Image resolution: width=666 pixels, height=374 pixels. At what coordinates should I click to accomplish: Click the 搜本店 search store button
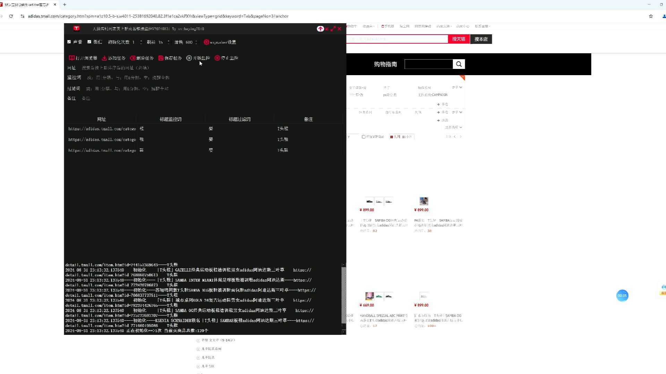point(481,39)
